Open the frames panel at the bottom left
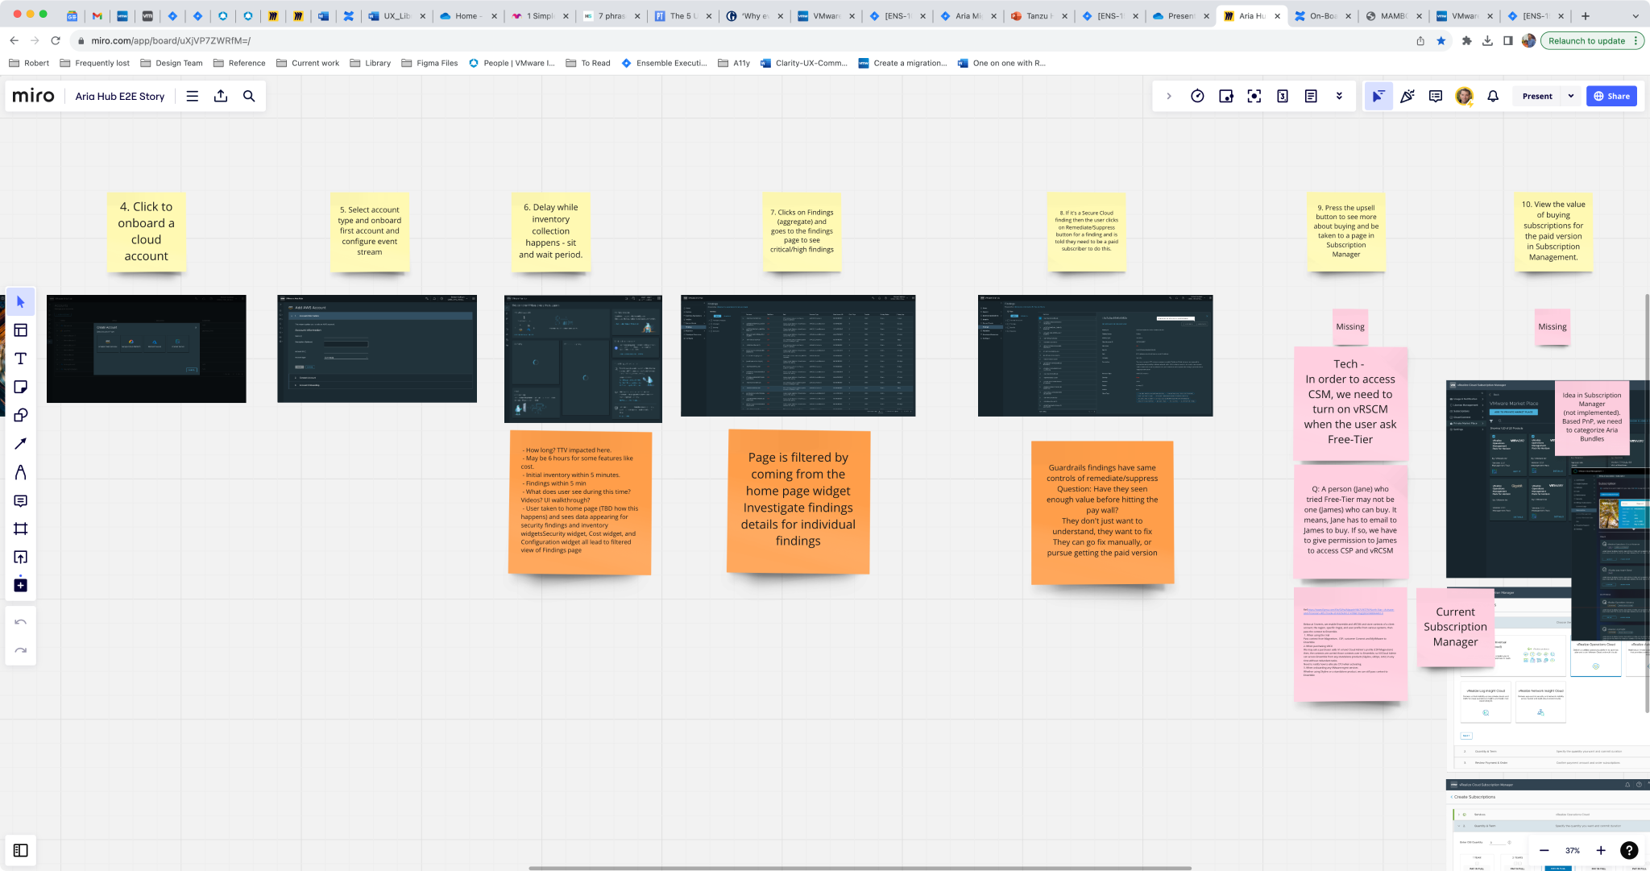 pos(21,850)
